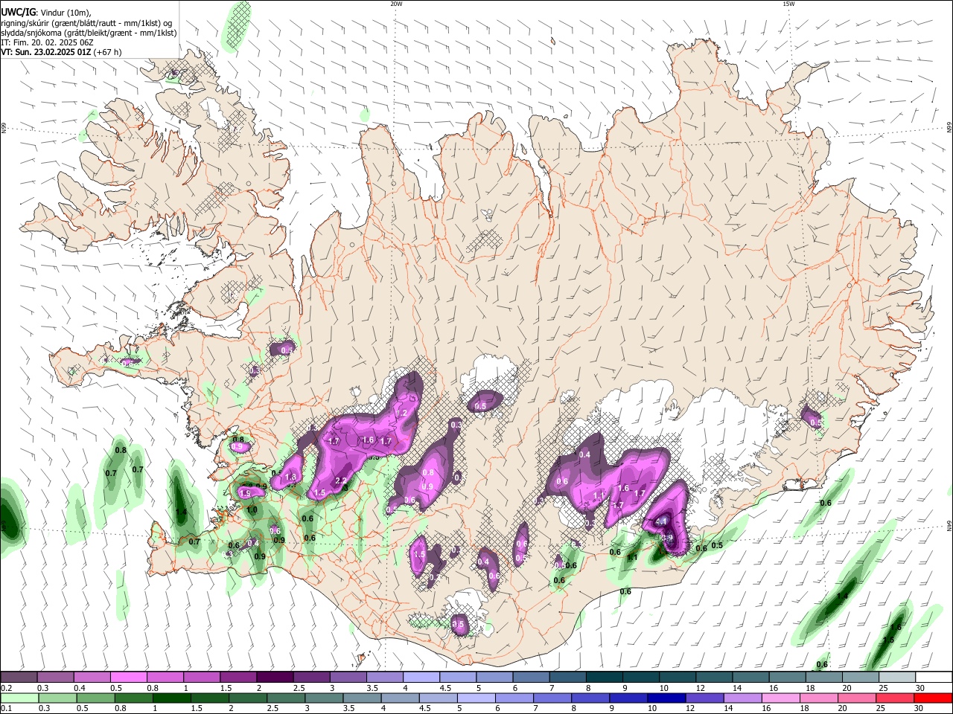
Task: Click the 2.2 snowfall value on map
Action: (340, 481)
